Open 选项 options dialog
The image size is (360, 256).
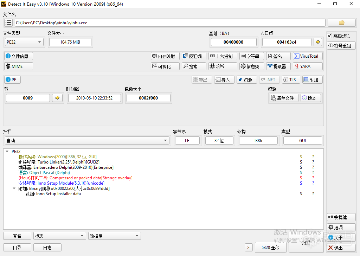pyautogui.click(x=341, y=227)
